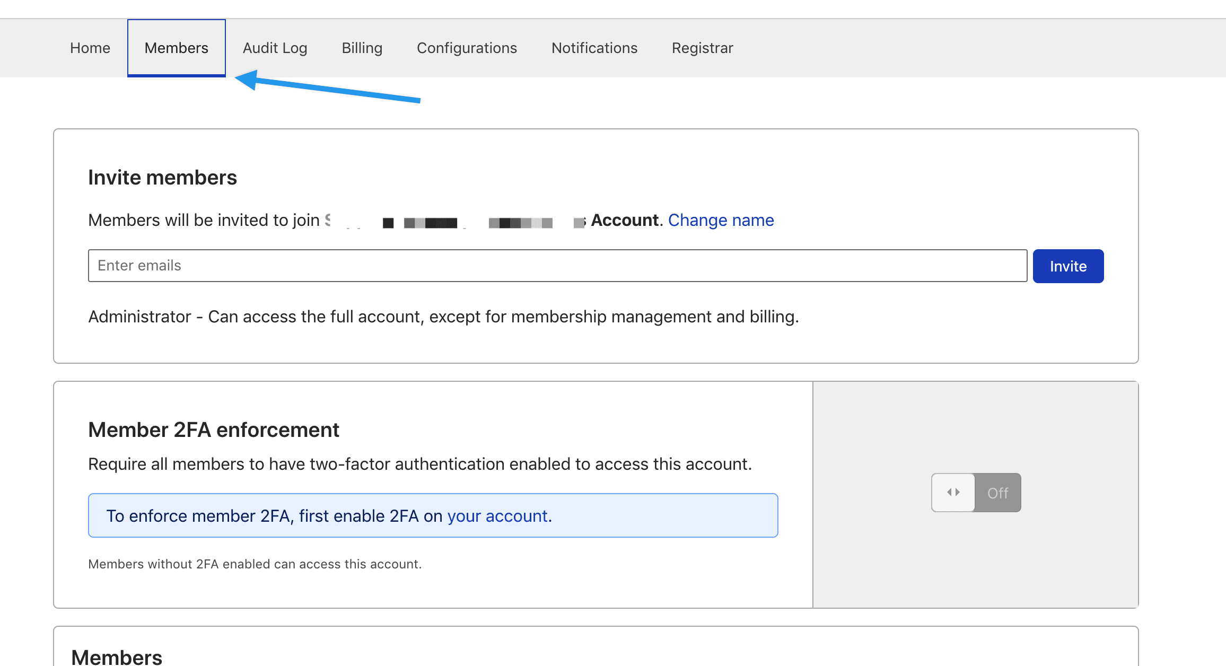Switch to the Audit Log tab
This screenshot has width=1226, height=666.
tap(275, 48)
